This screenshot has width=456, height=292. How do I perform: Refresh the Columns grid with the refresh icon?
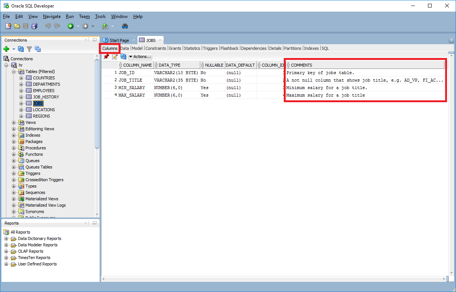click(124, 56)
